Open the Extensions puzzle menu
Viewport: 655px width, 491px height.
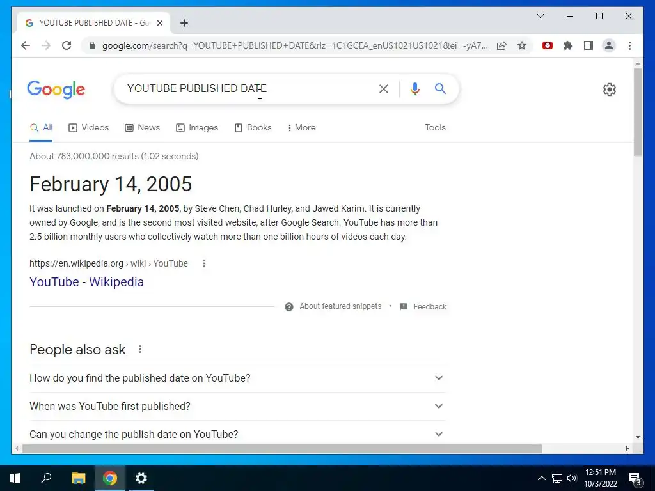tap(568, 45)
